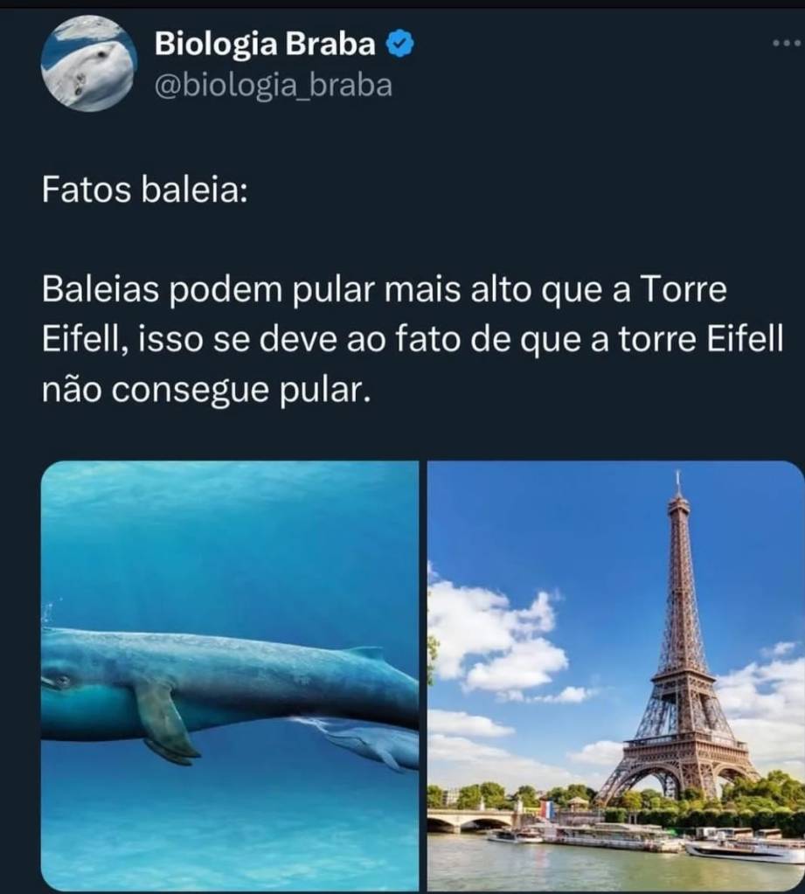Open the @biologia_braba handle link
The image size is (805, 894).
[x=273, y=86]
